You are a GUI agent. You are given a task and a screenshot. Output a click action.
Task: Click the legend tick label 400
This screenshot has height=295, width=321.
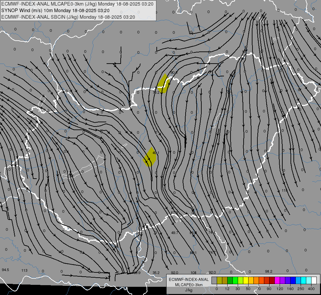coord(311,289)
